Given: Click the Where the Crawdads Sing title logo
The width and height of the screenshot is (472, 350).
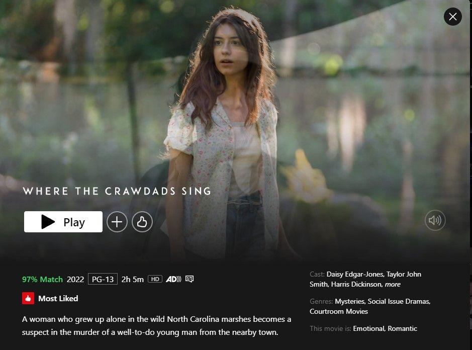Looking at the screenshot, I should [x=117, y=191].
